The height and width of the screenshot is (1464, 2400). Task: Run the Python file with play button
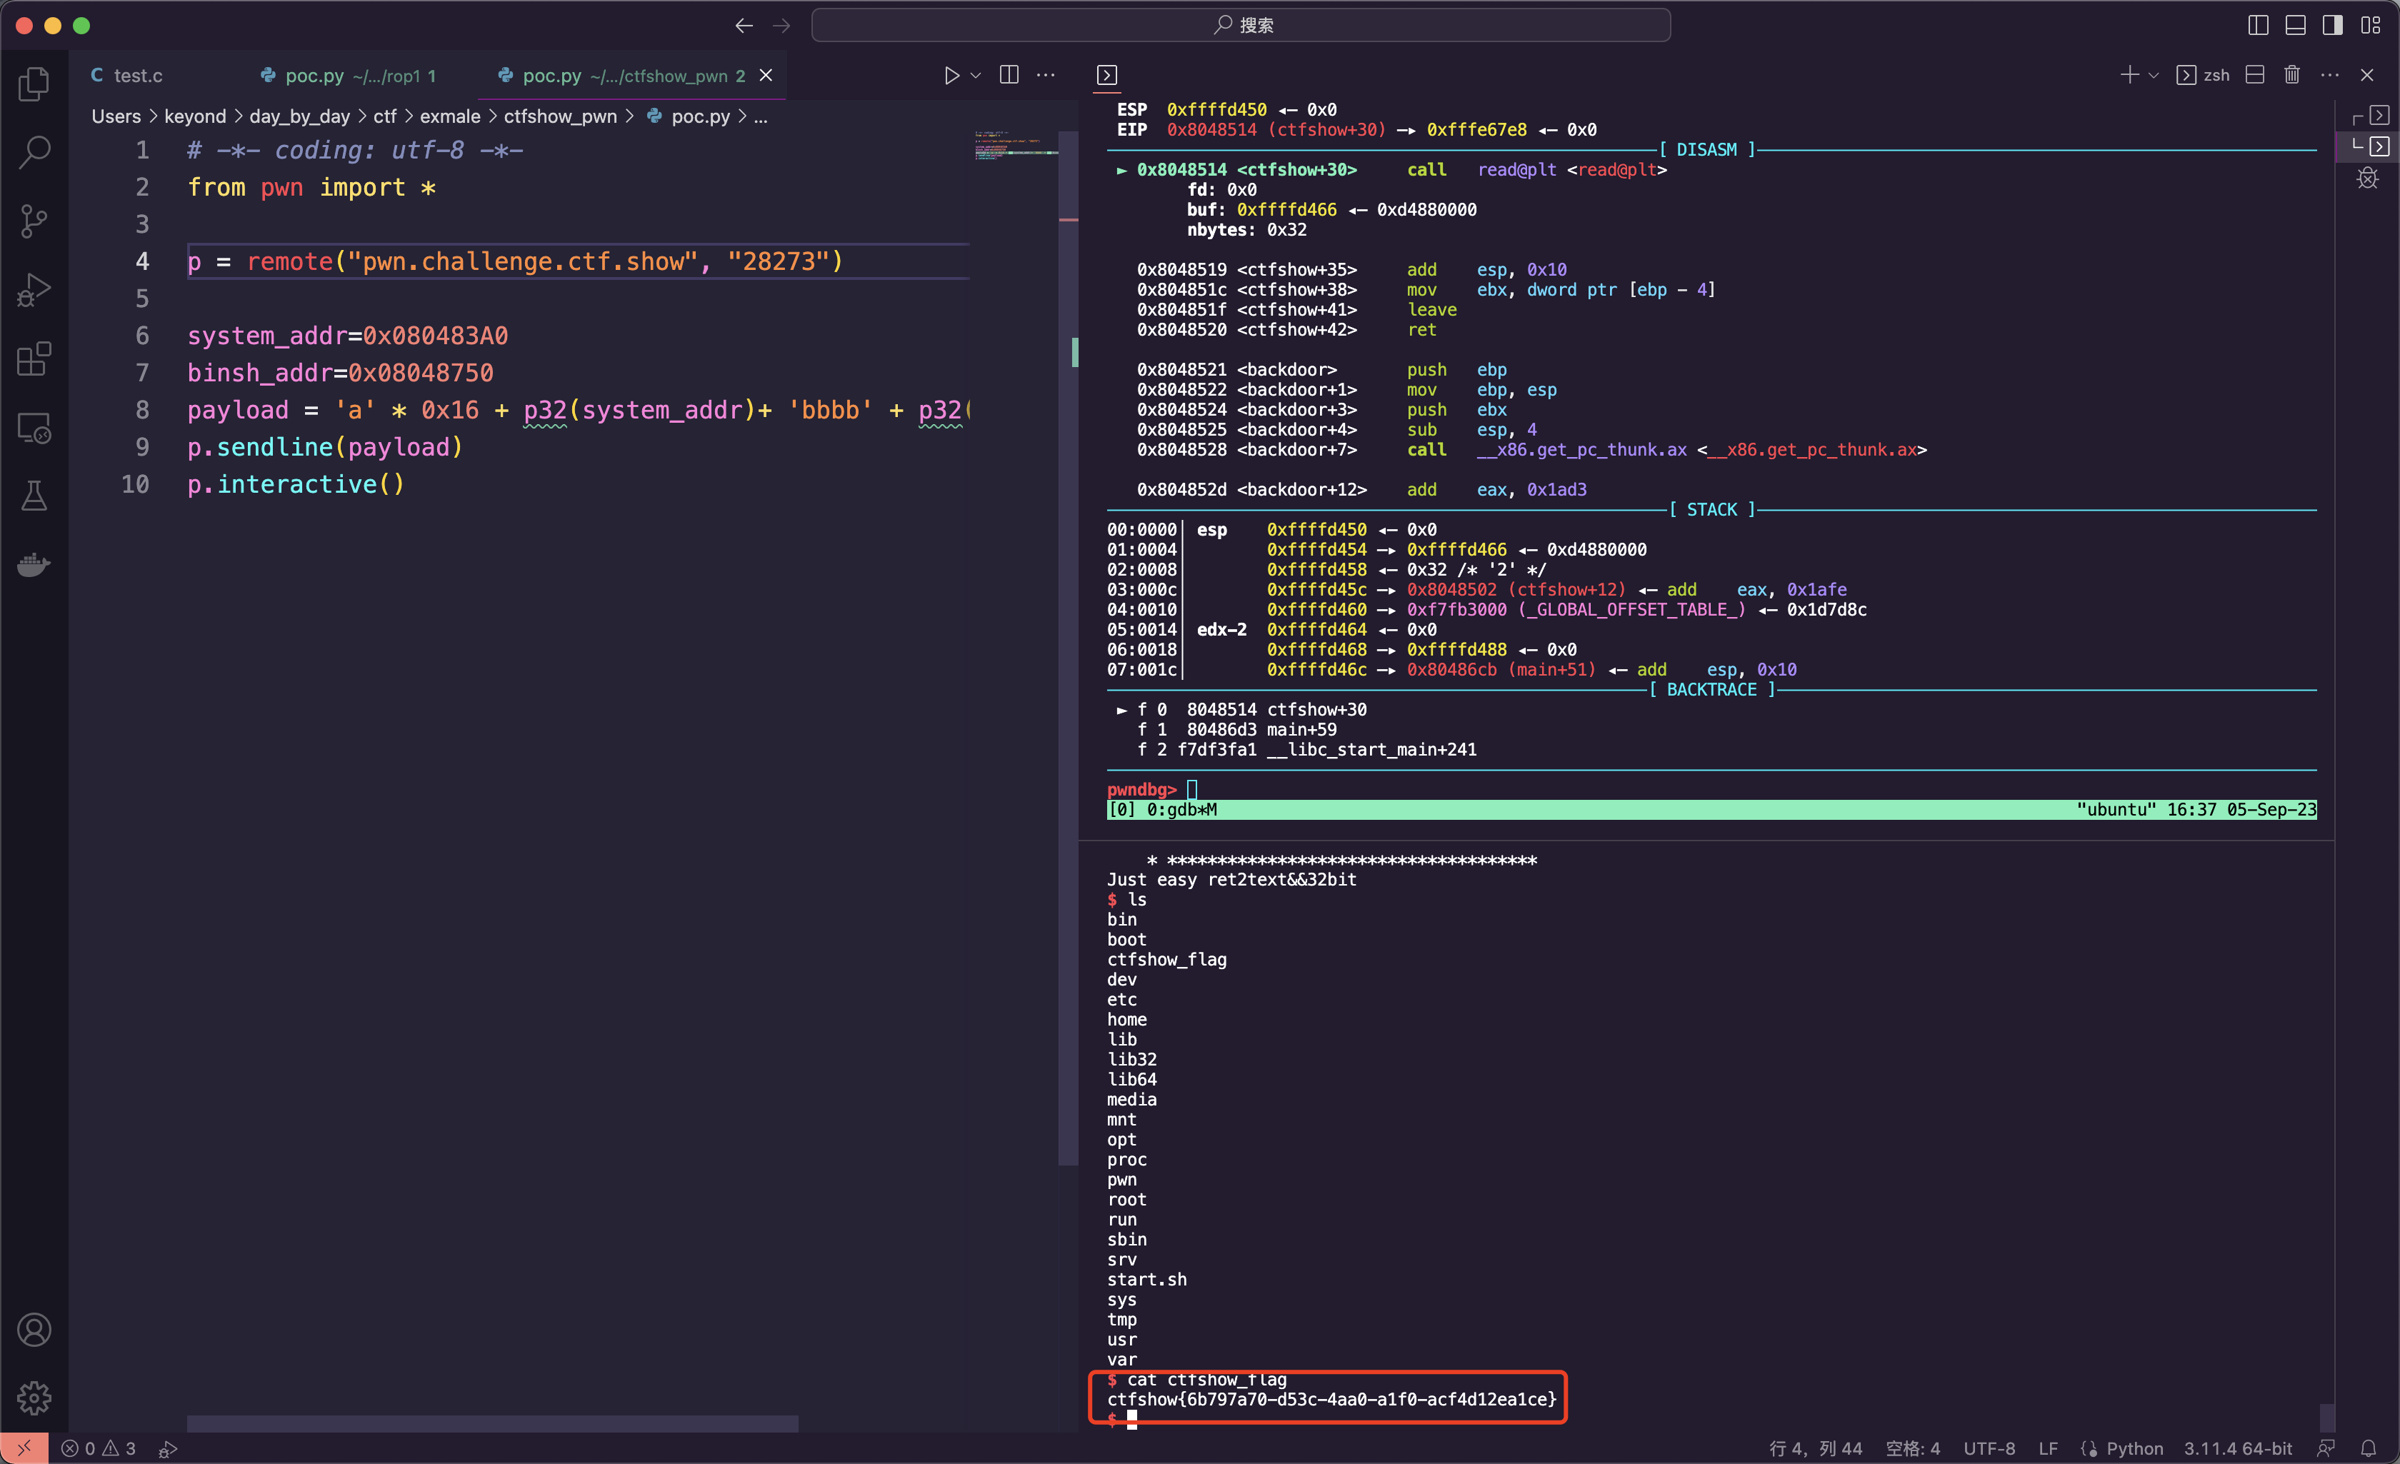pos(951,75)
